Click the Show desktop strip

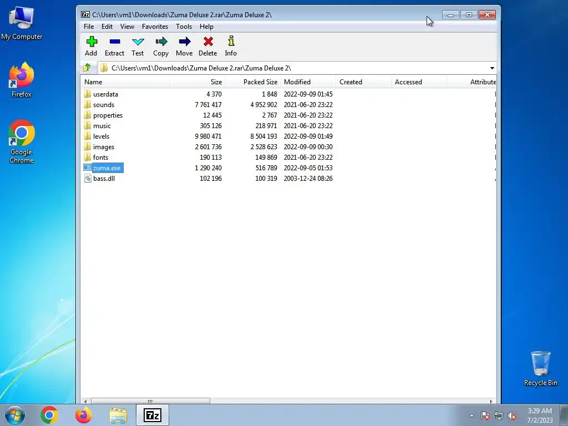[x=564, y=415]
